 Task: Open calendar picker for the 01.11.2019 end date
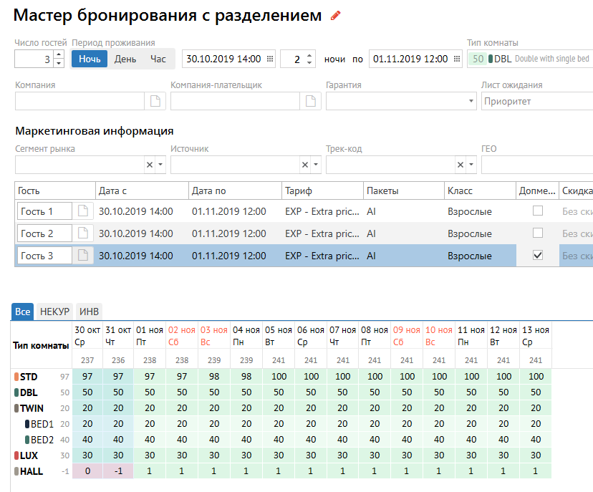click(457, 59)
